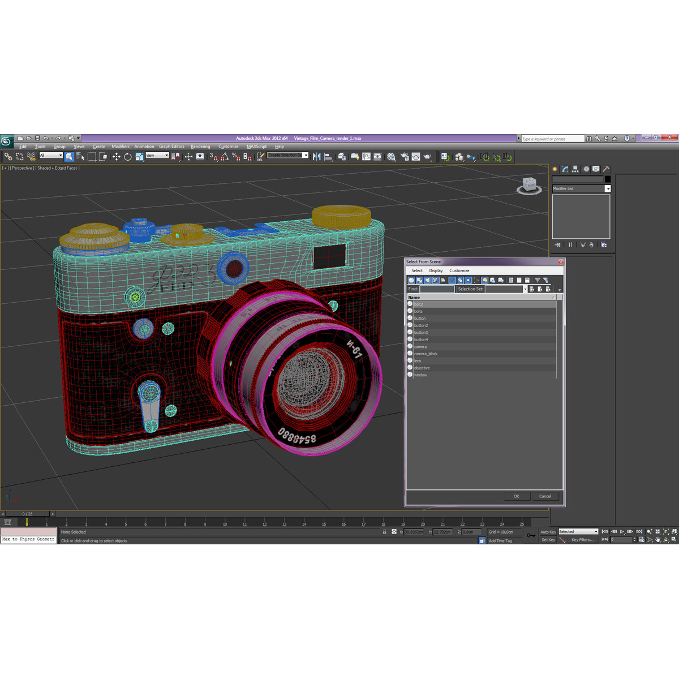Image resolution: width=679 pixels, height=679 pixels.
Task: Open the Shaded + Edged Faces viewport menu
Action: pos(58,168)
